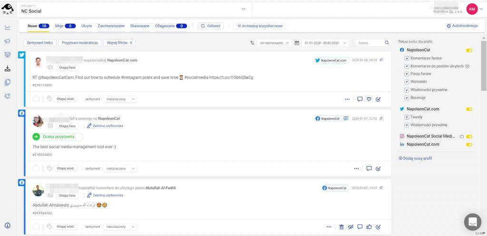This screenshot has height=236, width=487.
Task: Toggle Tweety checkbox
Action: [x=407, y=117]
